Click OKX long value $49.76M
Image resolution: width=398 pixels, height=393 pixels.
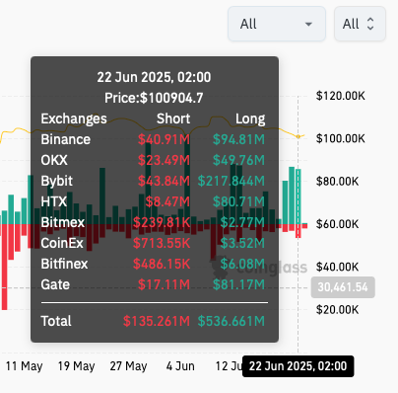pyautogui.click(x=238, y=160)
